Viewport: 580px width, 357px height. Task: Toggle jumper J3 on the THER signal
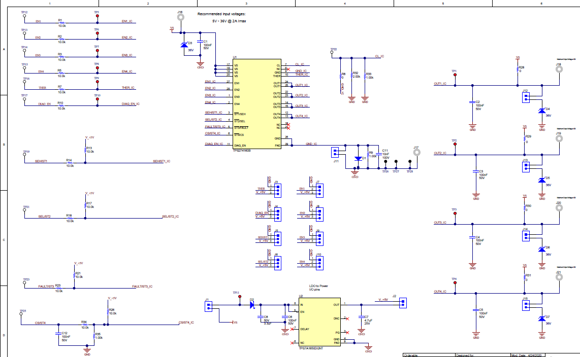coord(277,190)
